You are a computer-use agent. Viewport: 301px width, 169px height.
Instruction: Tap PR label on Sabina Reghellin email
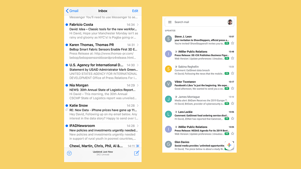pos(227,73)
